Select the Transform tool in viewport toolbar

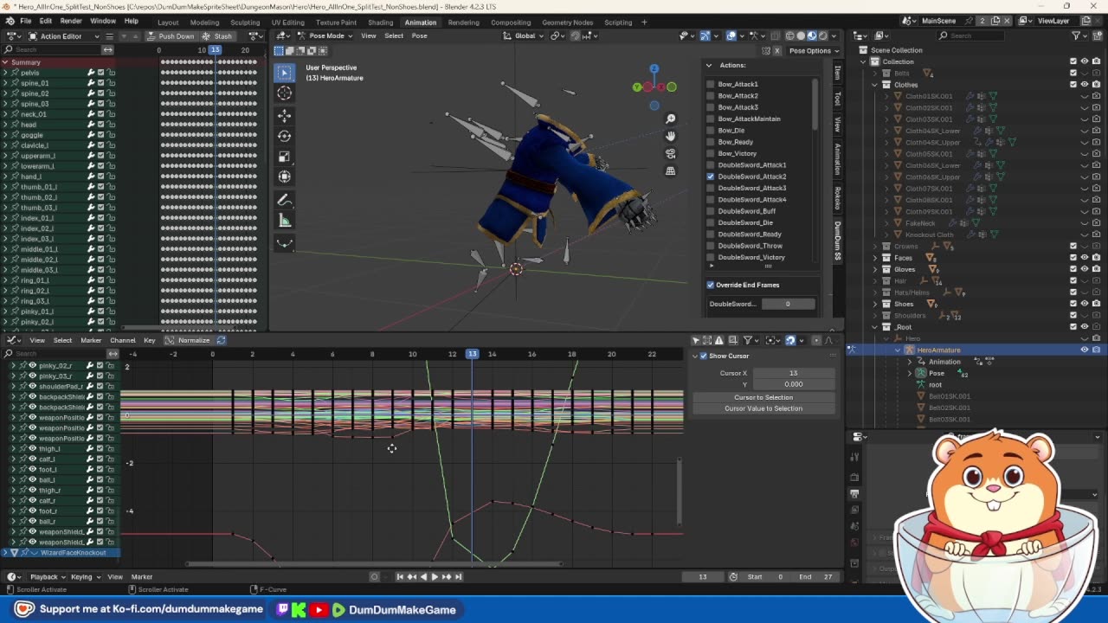[284, 177]
